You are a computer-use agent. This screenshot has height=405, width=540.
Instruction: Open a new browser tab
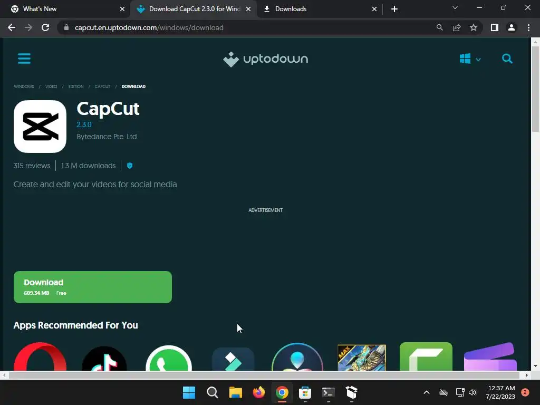394,9
